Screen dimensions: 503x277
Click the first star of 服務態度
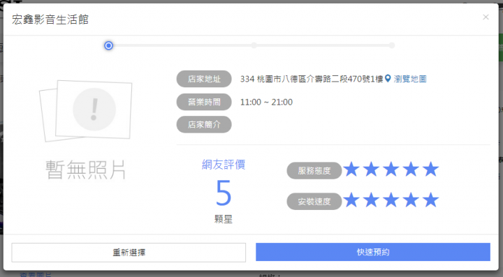[x=351, y=169]
